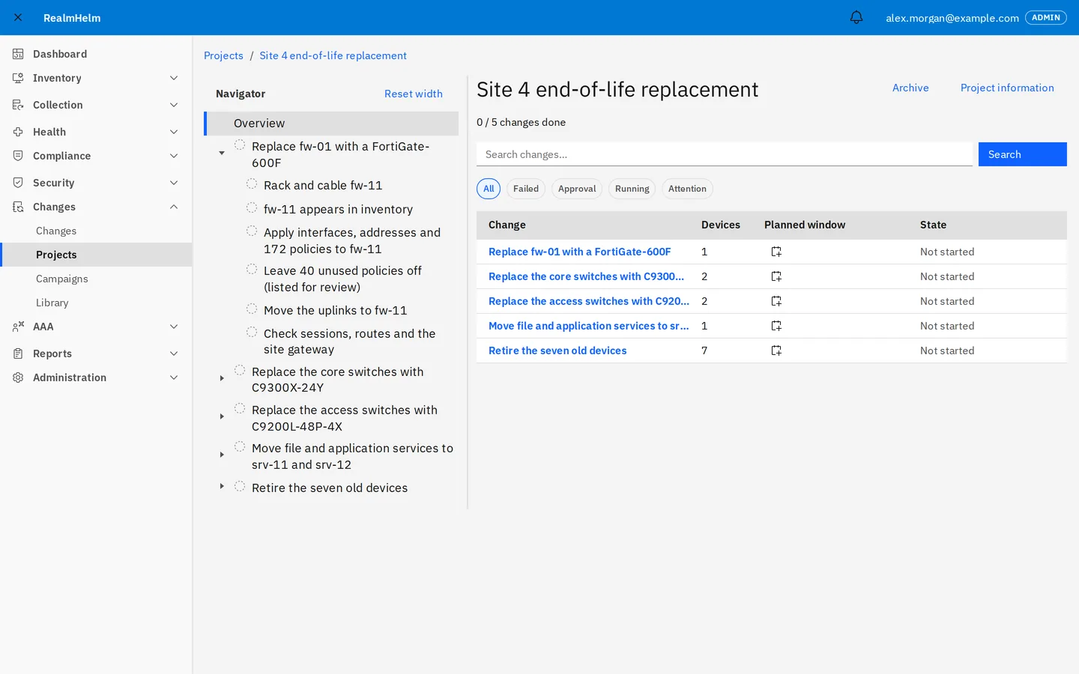This screenshot has width=1079, height=674.
Task: Filter changes by Attention
Action: click(x=687, y=189)
